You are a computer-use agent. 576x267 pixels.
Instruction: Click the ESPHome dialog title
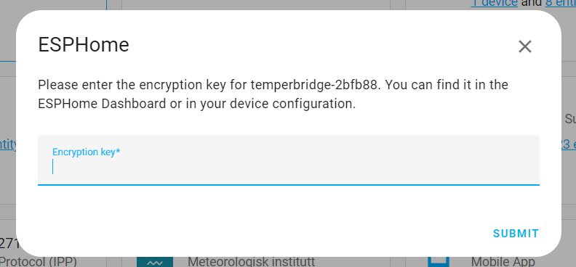tap(84, 45)
